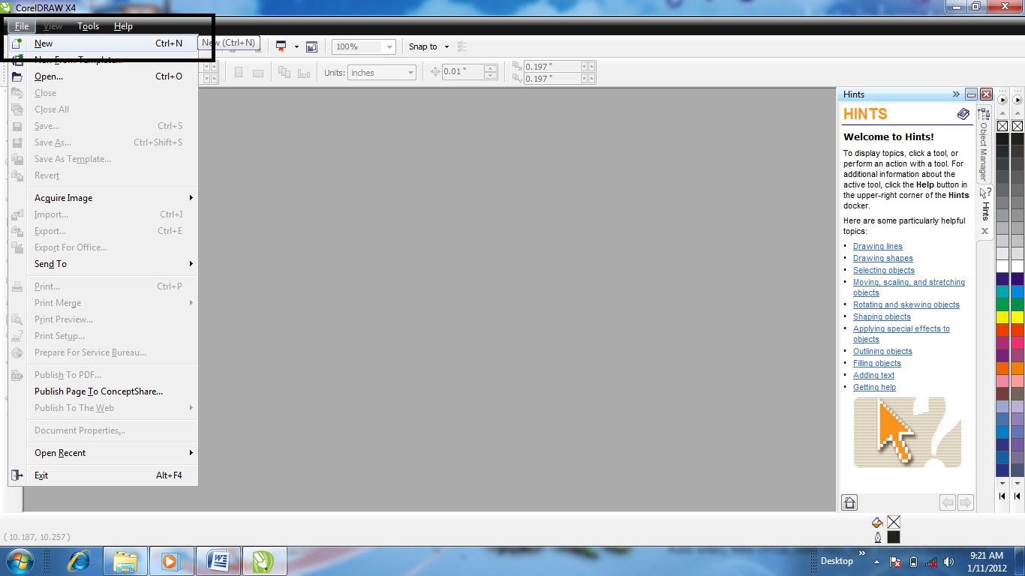The width and height of the screenshot is (1025, 576).
Task: Click the battery tray icon
Action: [913, 561]
